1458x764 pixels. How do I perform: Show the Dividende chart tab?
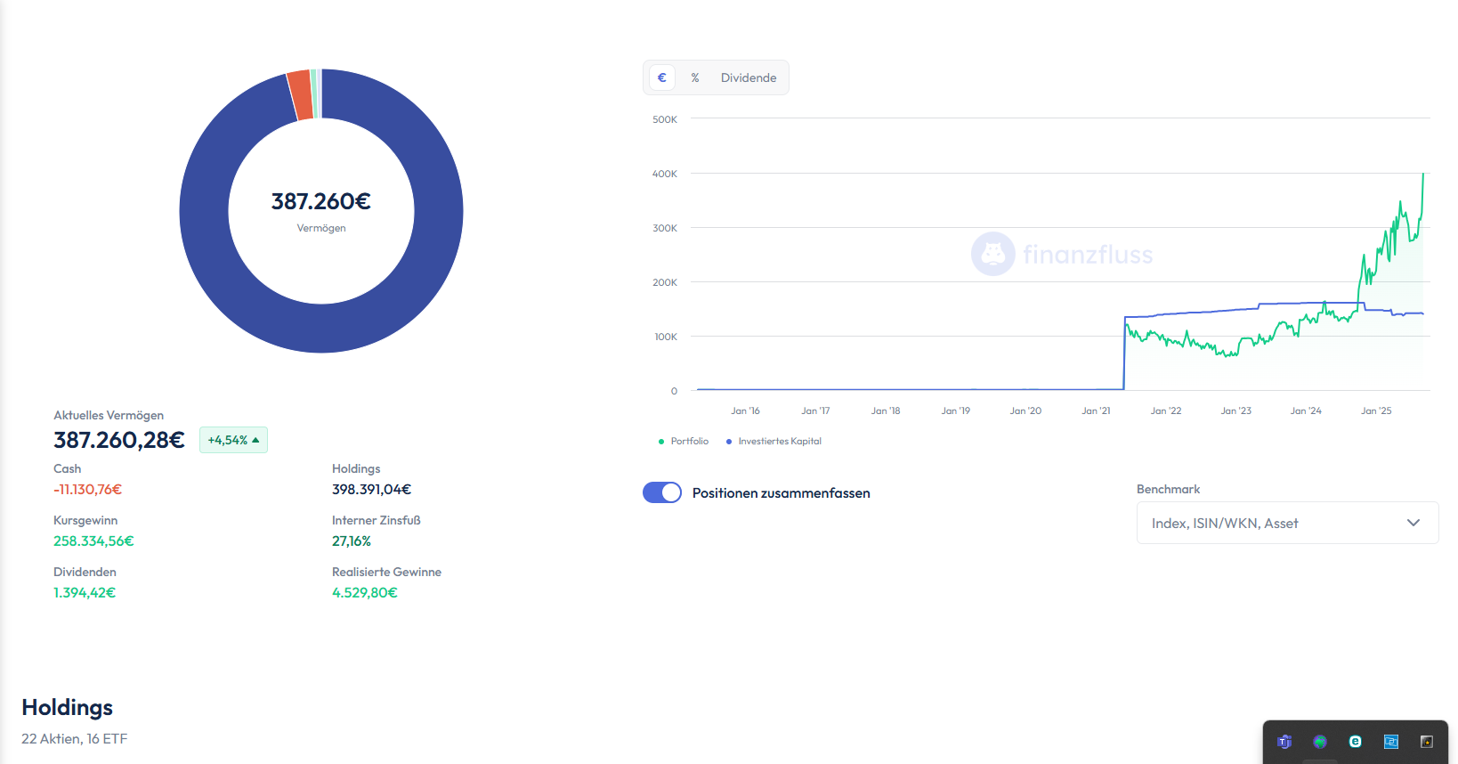click(748, 77)
